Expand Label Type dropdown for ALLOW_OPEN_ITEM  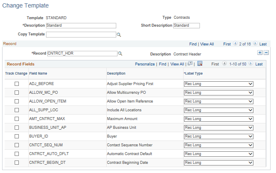219,101
